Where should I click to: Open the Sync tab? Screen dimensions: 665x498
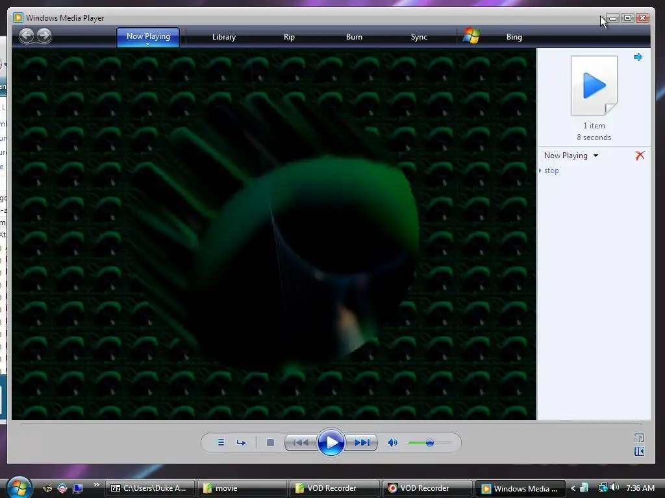(419, 37)
